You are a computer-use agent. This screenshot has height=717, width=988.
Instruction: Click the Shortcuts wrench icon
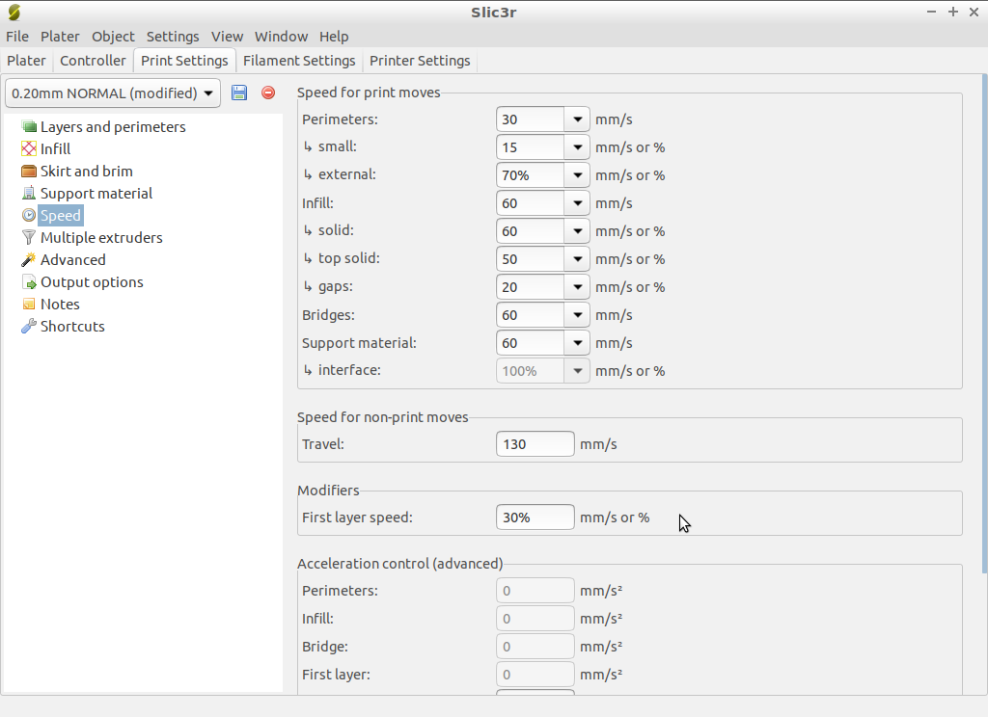click(x=29, y=326)
